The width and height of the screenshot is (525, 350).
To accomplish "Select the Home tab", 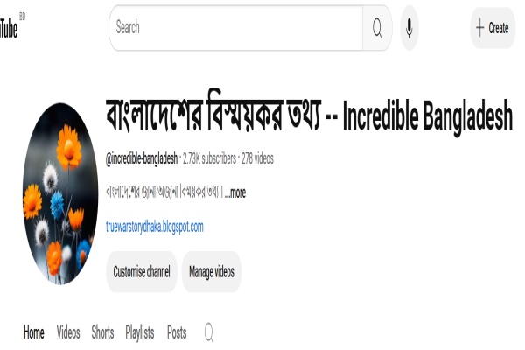I will click(x=34, y=332).
